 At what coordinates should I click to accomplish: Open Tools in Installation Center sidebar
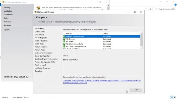pyautogui.click(x=6, y=18)
